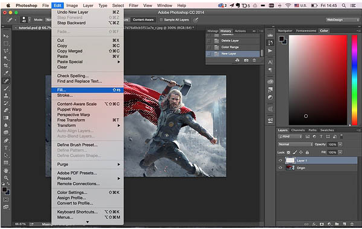Click the Content-Aware option button

[x=143, y=20]
